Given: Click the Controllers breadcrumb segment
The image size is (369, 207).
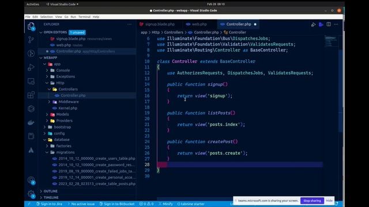Looking at the screenshot, I should pos(174,32).
